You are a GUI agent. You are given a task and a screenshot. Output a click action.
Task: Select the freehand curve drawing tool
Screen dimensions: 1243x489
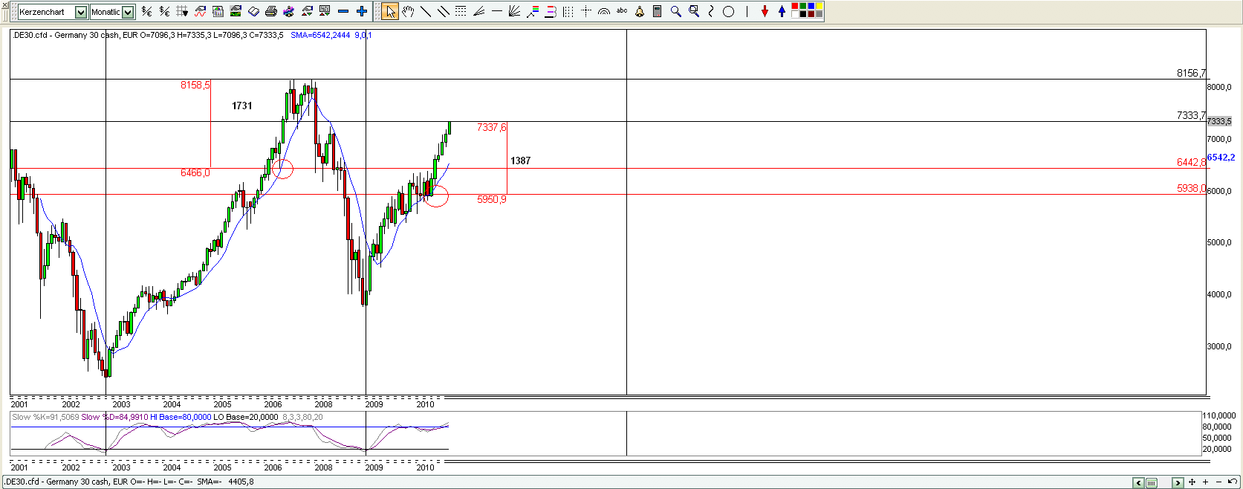point(711,11)
